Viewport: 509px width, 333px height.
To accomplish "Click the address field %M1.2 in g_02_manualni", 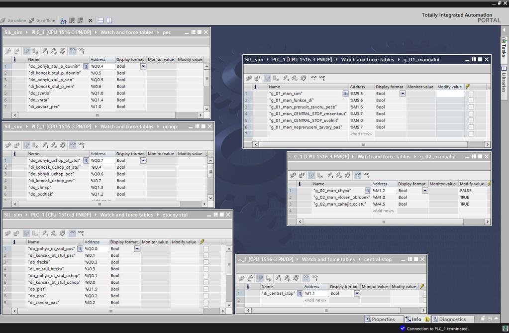I will tap(384, 191).
